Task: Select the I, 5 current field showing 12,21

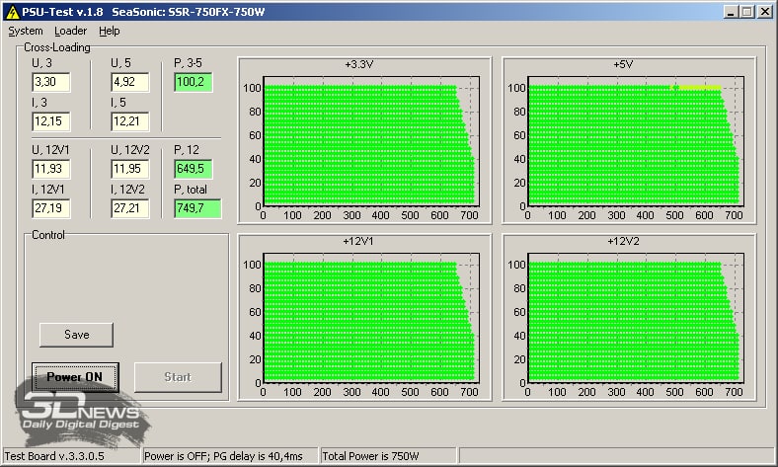Action: pos(130,121)
